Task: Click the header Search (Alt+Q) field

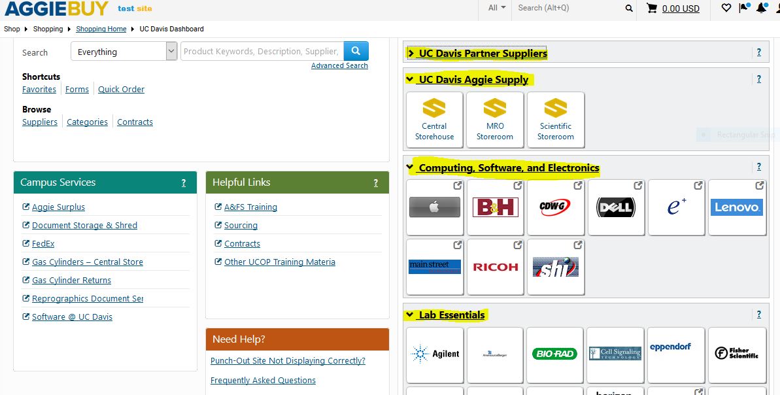Action: [567, 8]
